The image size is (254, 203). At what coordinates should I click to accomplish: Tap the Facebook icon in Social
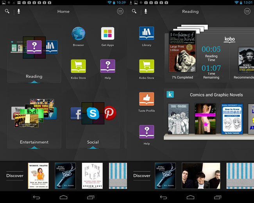click(76, 113)
